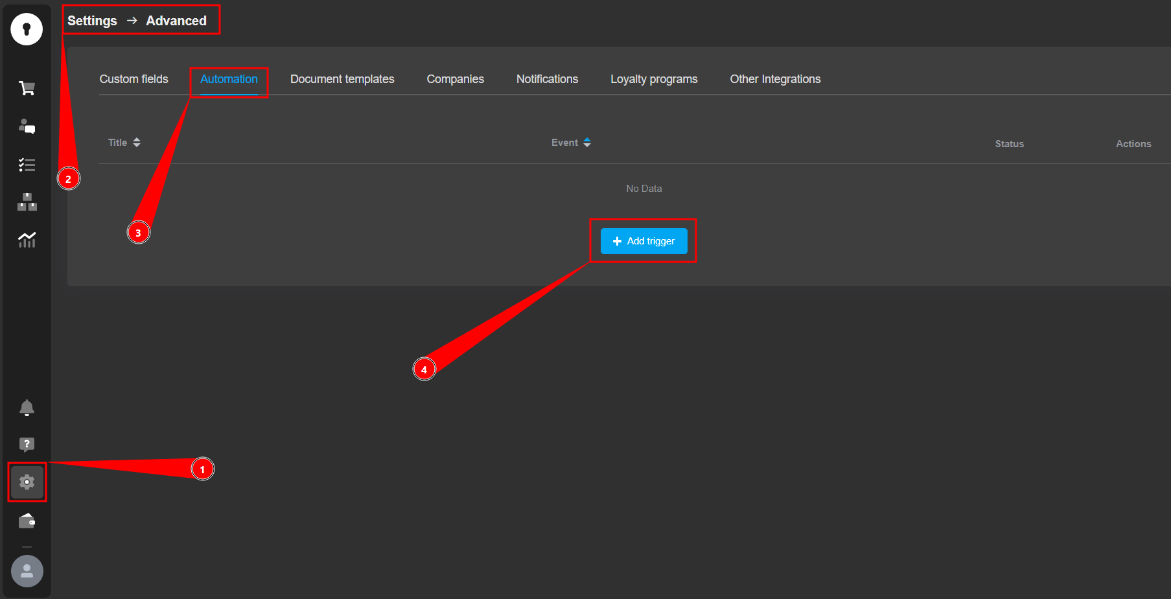The width and height of the screenshot is (1171, 599).
Task: Open the task checklist icon
Action: point(27,165)
